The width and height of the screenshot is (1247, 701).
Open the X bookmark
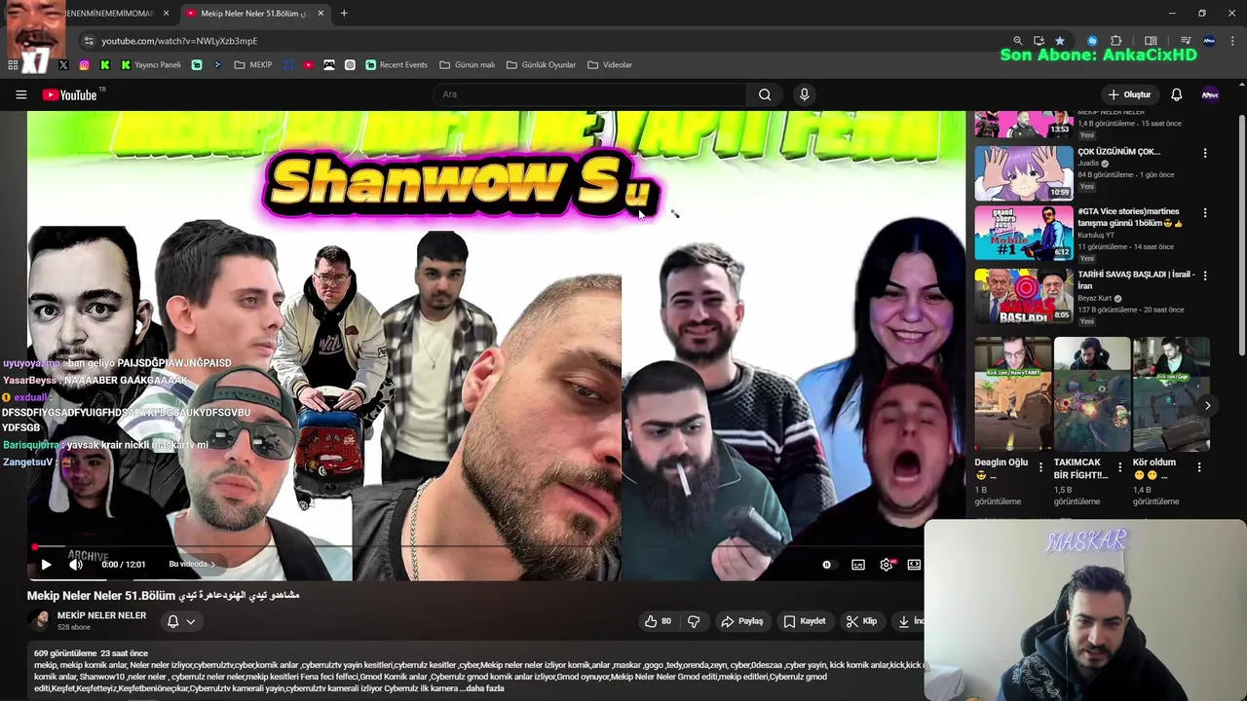63,65
